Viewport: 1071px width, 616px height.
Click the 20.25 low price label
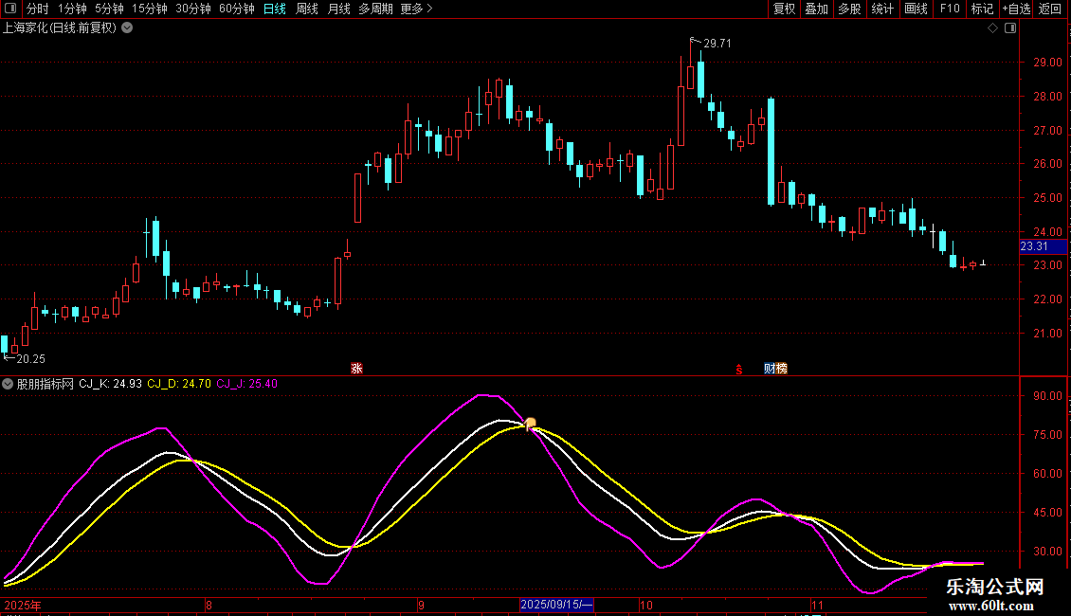pos(30,359)
